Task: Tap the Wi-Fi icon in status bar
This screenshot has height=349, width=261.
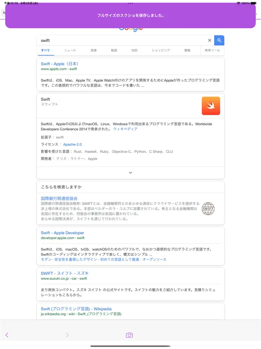Action: 239,3
